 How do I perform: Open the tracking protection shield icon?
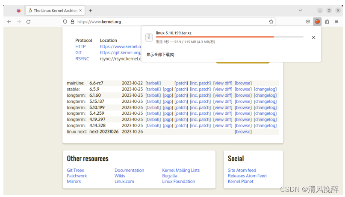[65, 22]
